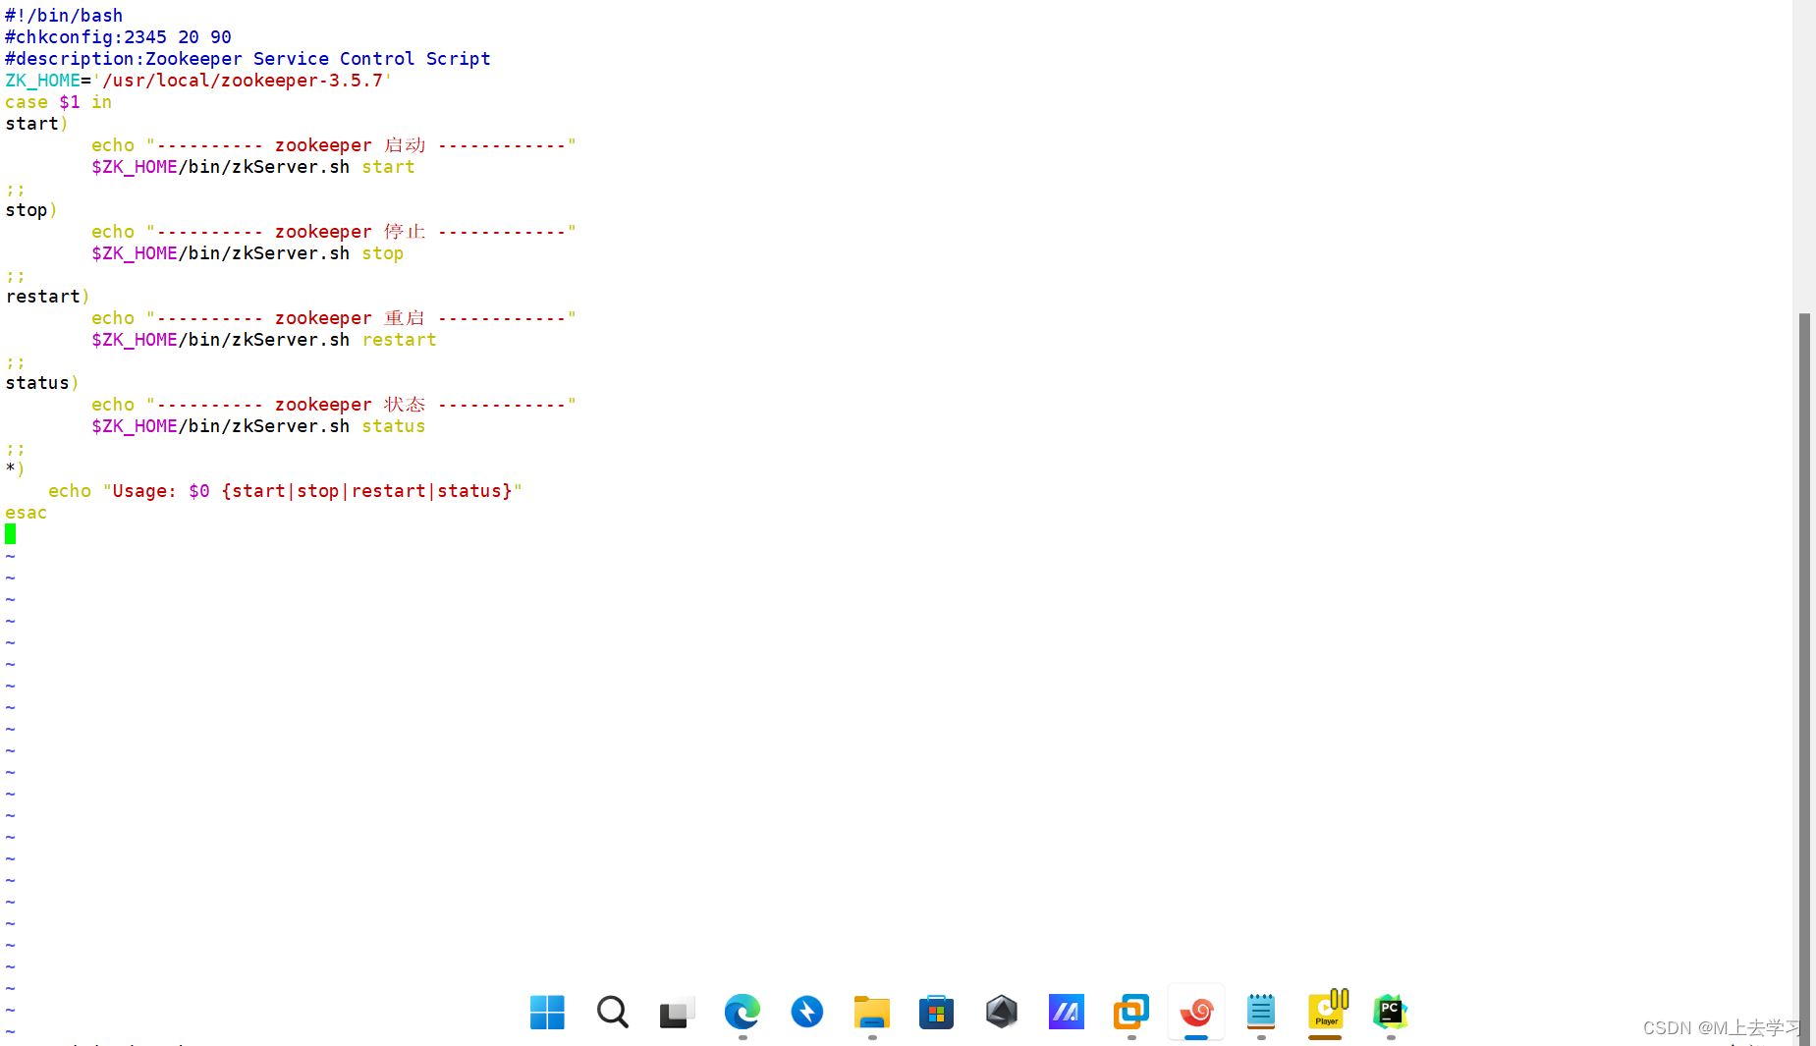Click the 'restart)' case label

pos(47,297)
